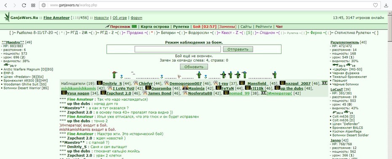Screen dimensions: 392x159
Task: Open Карта острова in the navigation
Action: pos(155,27)
